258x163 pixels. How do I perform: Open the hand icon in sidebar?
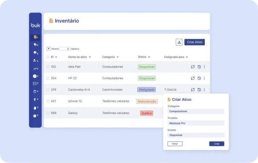(x=35, y=108)
